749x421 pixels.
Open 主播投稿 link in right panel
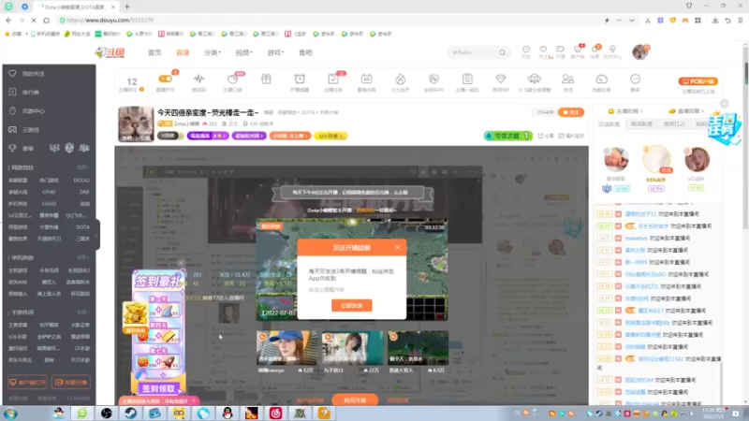pyautogui.click(x=625, y=111)
